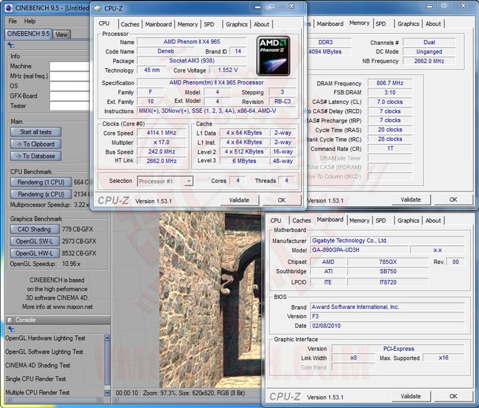The width and height of the screenshot is (479, 408).
Task: Click OK in the front CPU-Z window
Action: 281,200
